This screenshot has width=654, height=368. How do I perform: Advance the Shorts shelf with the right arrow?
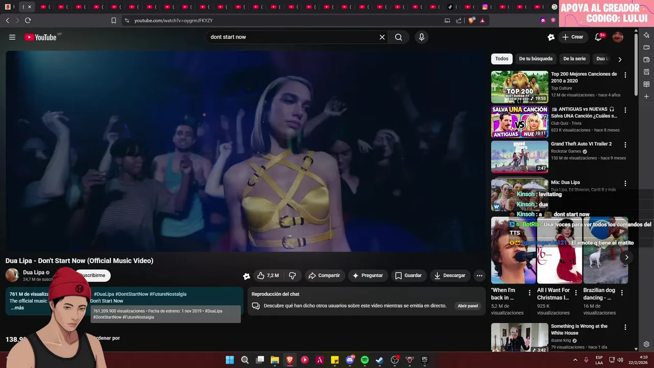point(626,257)
